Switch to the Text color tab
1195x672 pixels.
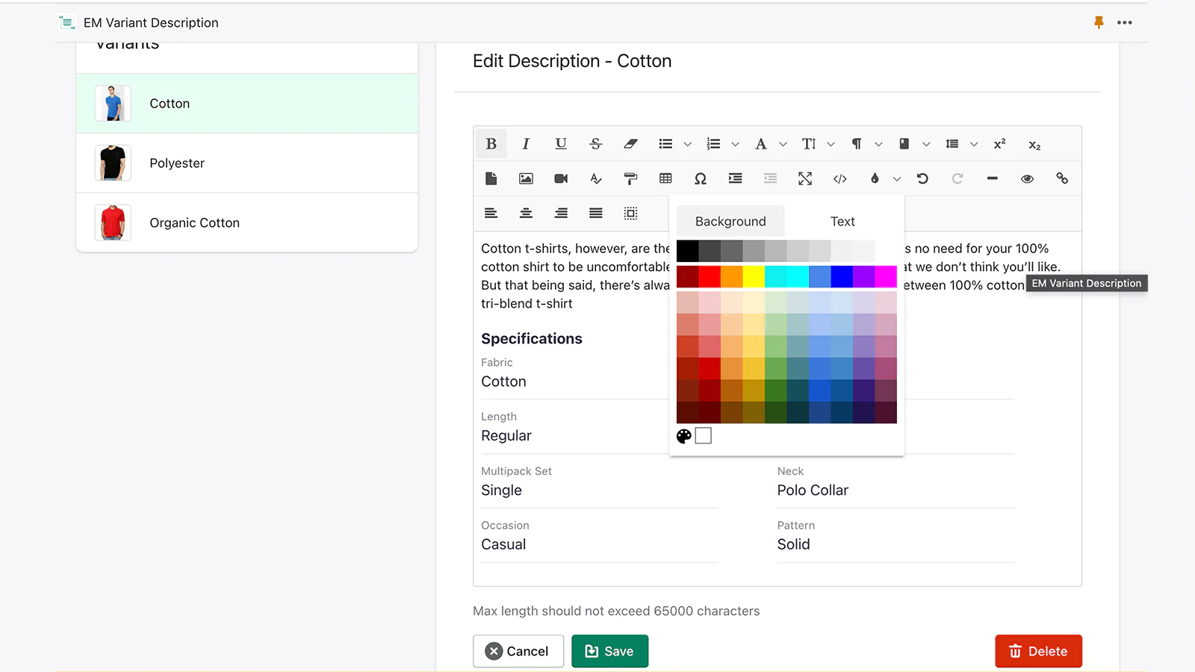click(x=842, y=221)
